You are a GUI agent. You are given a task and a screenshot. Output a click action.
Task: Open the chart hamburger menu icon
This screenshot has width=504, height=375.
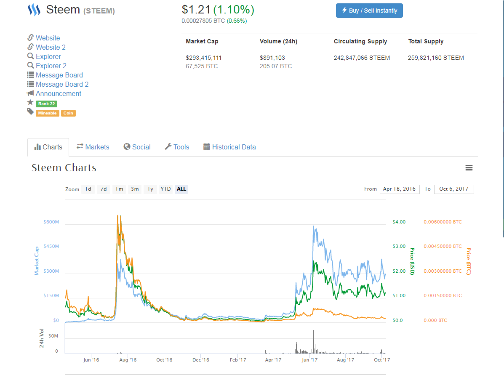coord(469,168)
